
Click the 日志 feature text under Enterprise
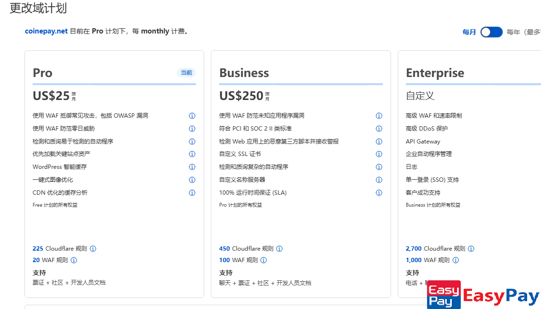point(412,167)
